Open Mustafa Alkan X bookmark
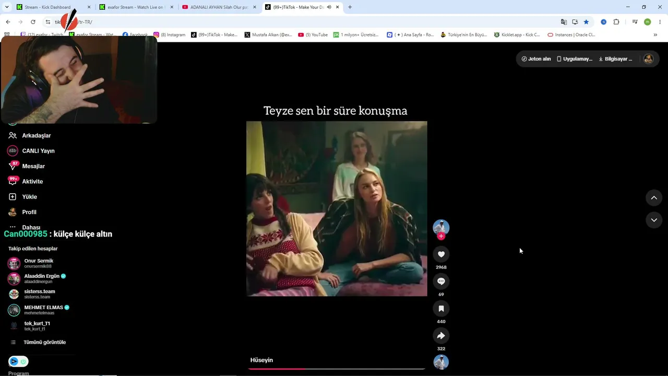668x376 pixels. 268,35
